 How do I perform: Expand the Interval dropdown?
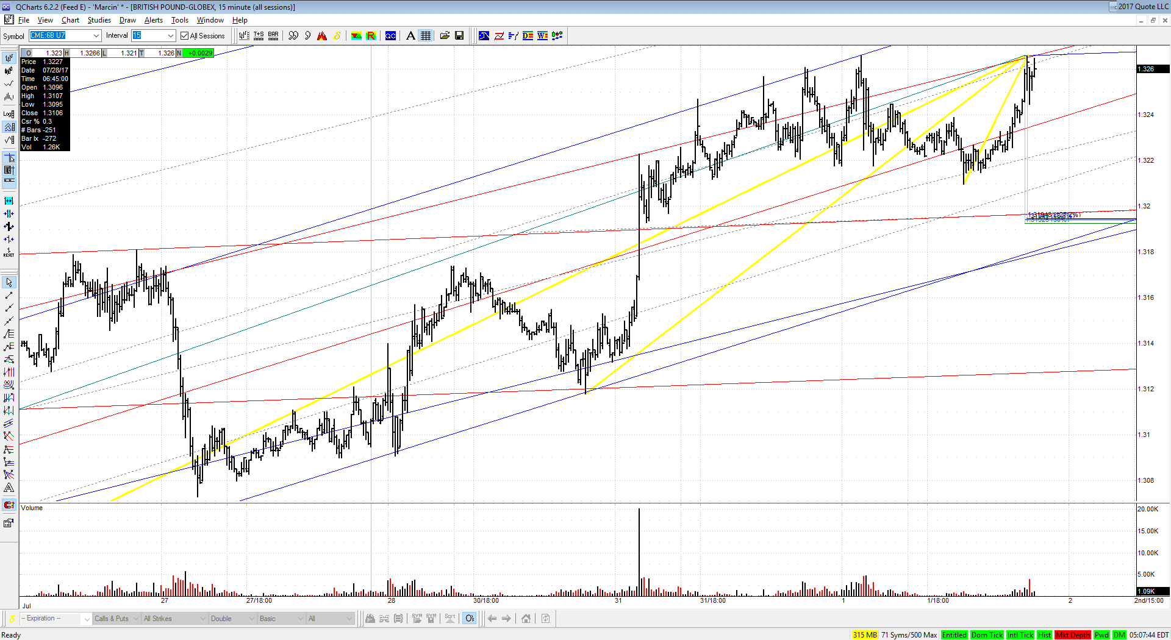tap(171, 36)
